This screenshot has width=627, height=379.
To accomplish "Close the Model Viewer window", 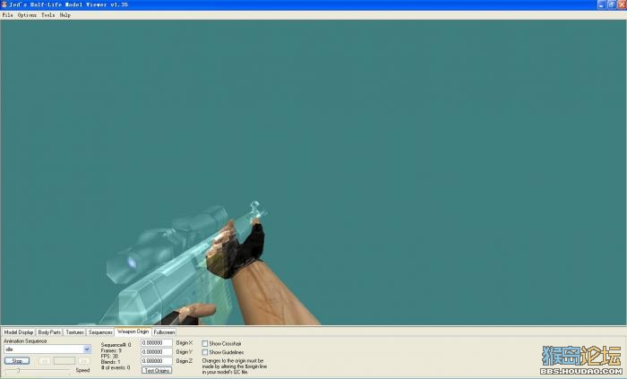I will tap(622, 4).
